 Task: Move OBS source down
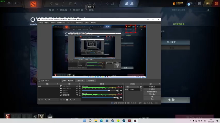coord(74,100)
